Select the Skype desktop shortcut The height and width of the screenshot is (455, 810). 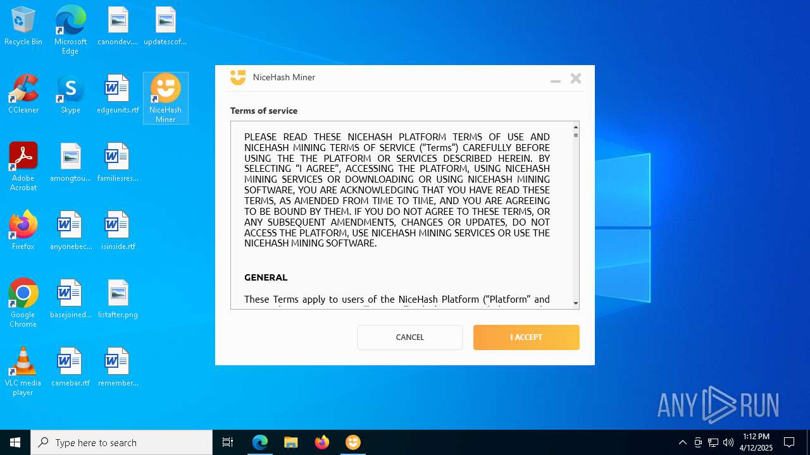pos(70,95)
